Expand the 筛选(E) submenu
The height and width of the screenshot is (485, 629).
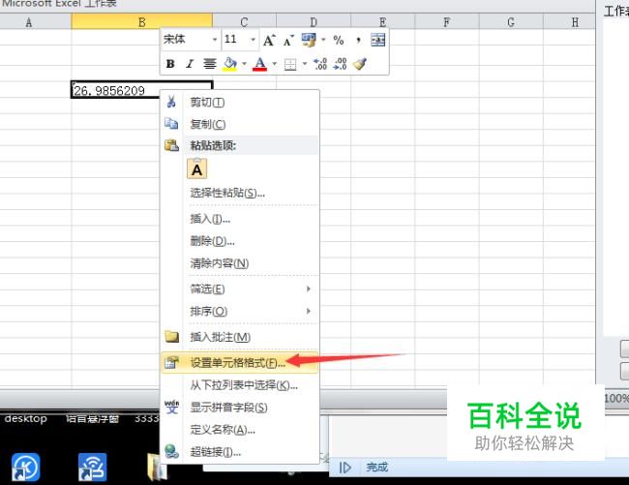239,288
